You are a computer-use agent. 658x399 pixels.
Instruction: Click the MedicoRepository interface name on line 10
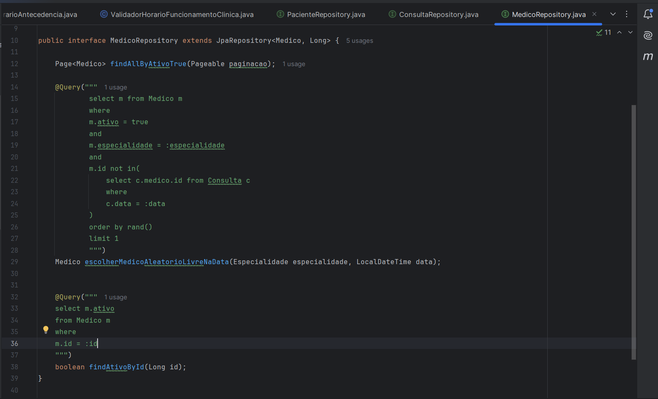coord(144,41)
